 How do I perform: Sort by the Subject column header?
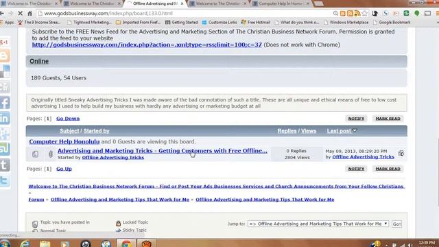click(x=69, y=131)
